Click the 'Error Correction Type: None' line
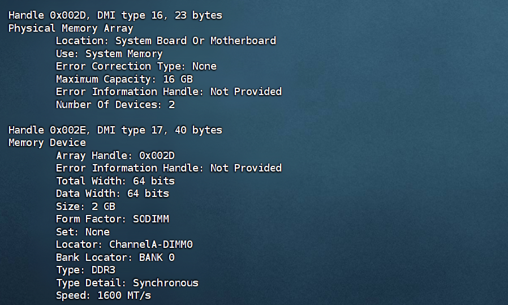This screenshot has height=305, width=508. pyautogui.click(x=136, y=66)
